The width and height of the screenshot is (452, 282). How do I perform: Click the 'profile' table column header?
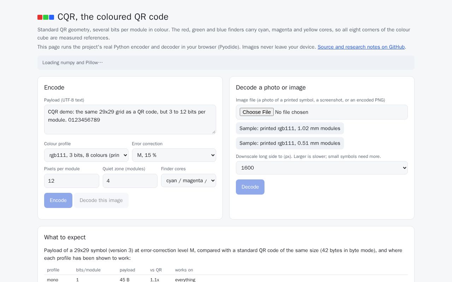(x=53, y=270)
